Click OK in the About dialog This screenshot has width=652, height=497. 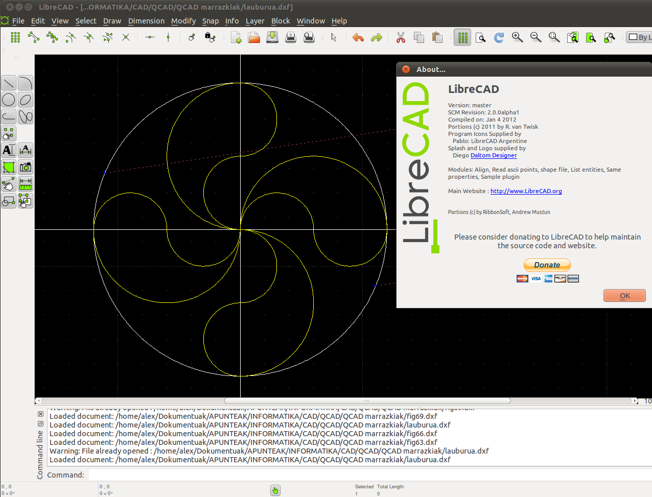(624, 296)
